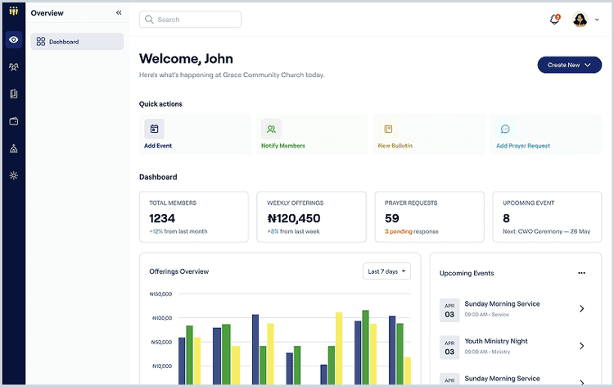Open Upcoming Events three-dot menu
The height and width of the screenshot is (387, 614).
582,273
